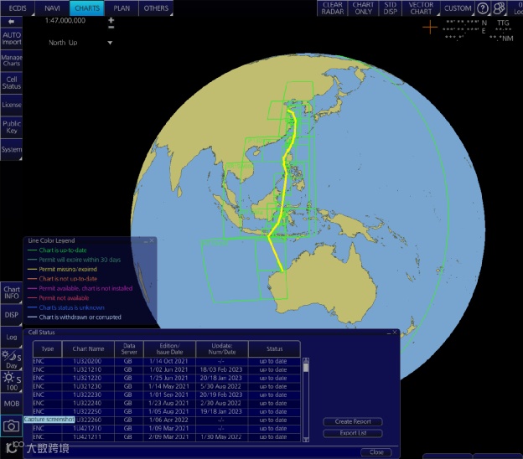Sort by the Update Num/Date column header

click(x=222, y=348)
